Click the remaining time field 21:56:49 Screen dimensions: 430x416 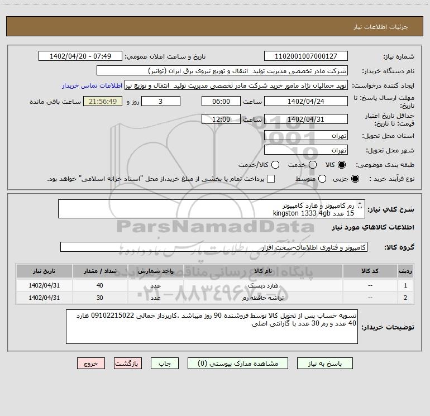[103, 101]
